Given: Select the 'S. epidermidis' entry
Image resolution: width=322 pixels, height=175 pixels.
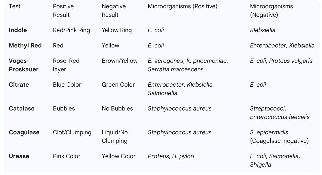Looking at the screenshot, I should pos(269,132).
